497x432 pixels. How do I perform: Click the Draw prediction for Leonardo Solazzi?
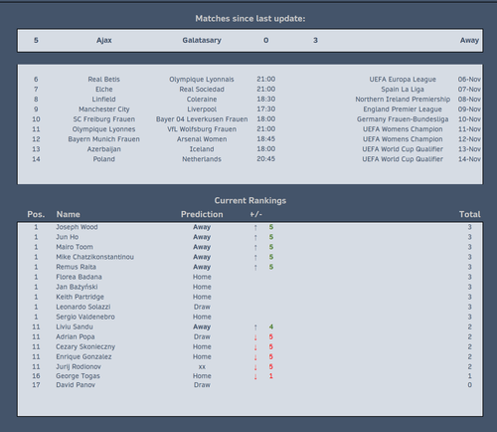pyautogui.click(x=202, y=307)
